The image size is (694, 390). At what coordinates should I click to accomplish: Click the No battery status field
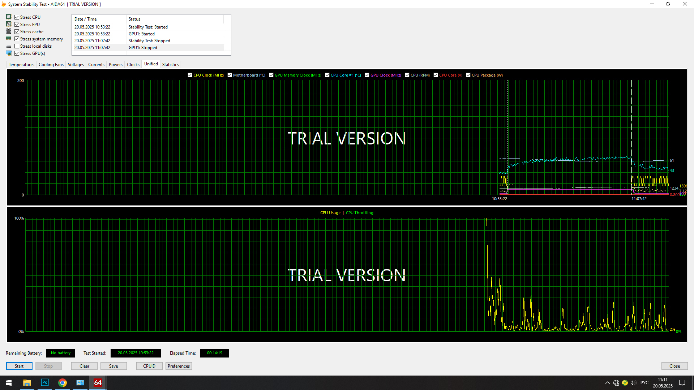coord(61,353)
